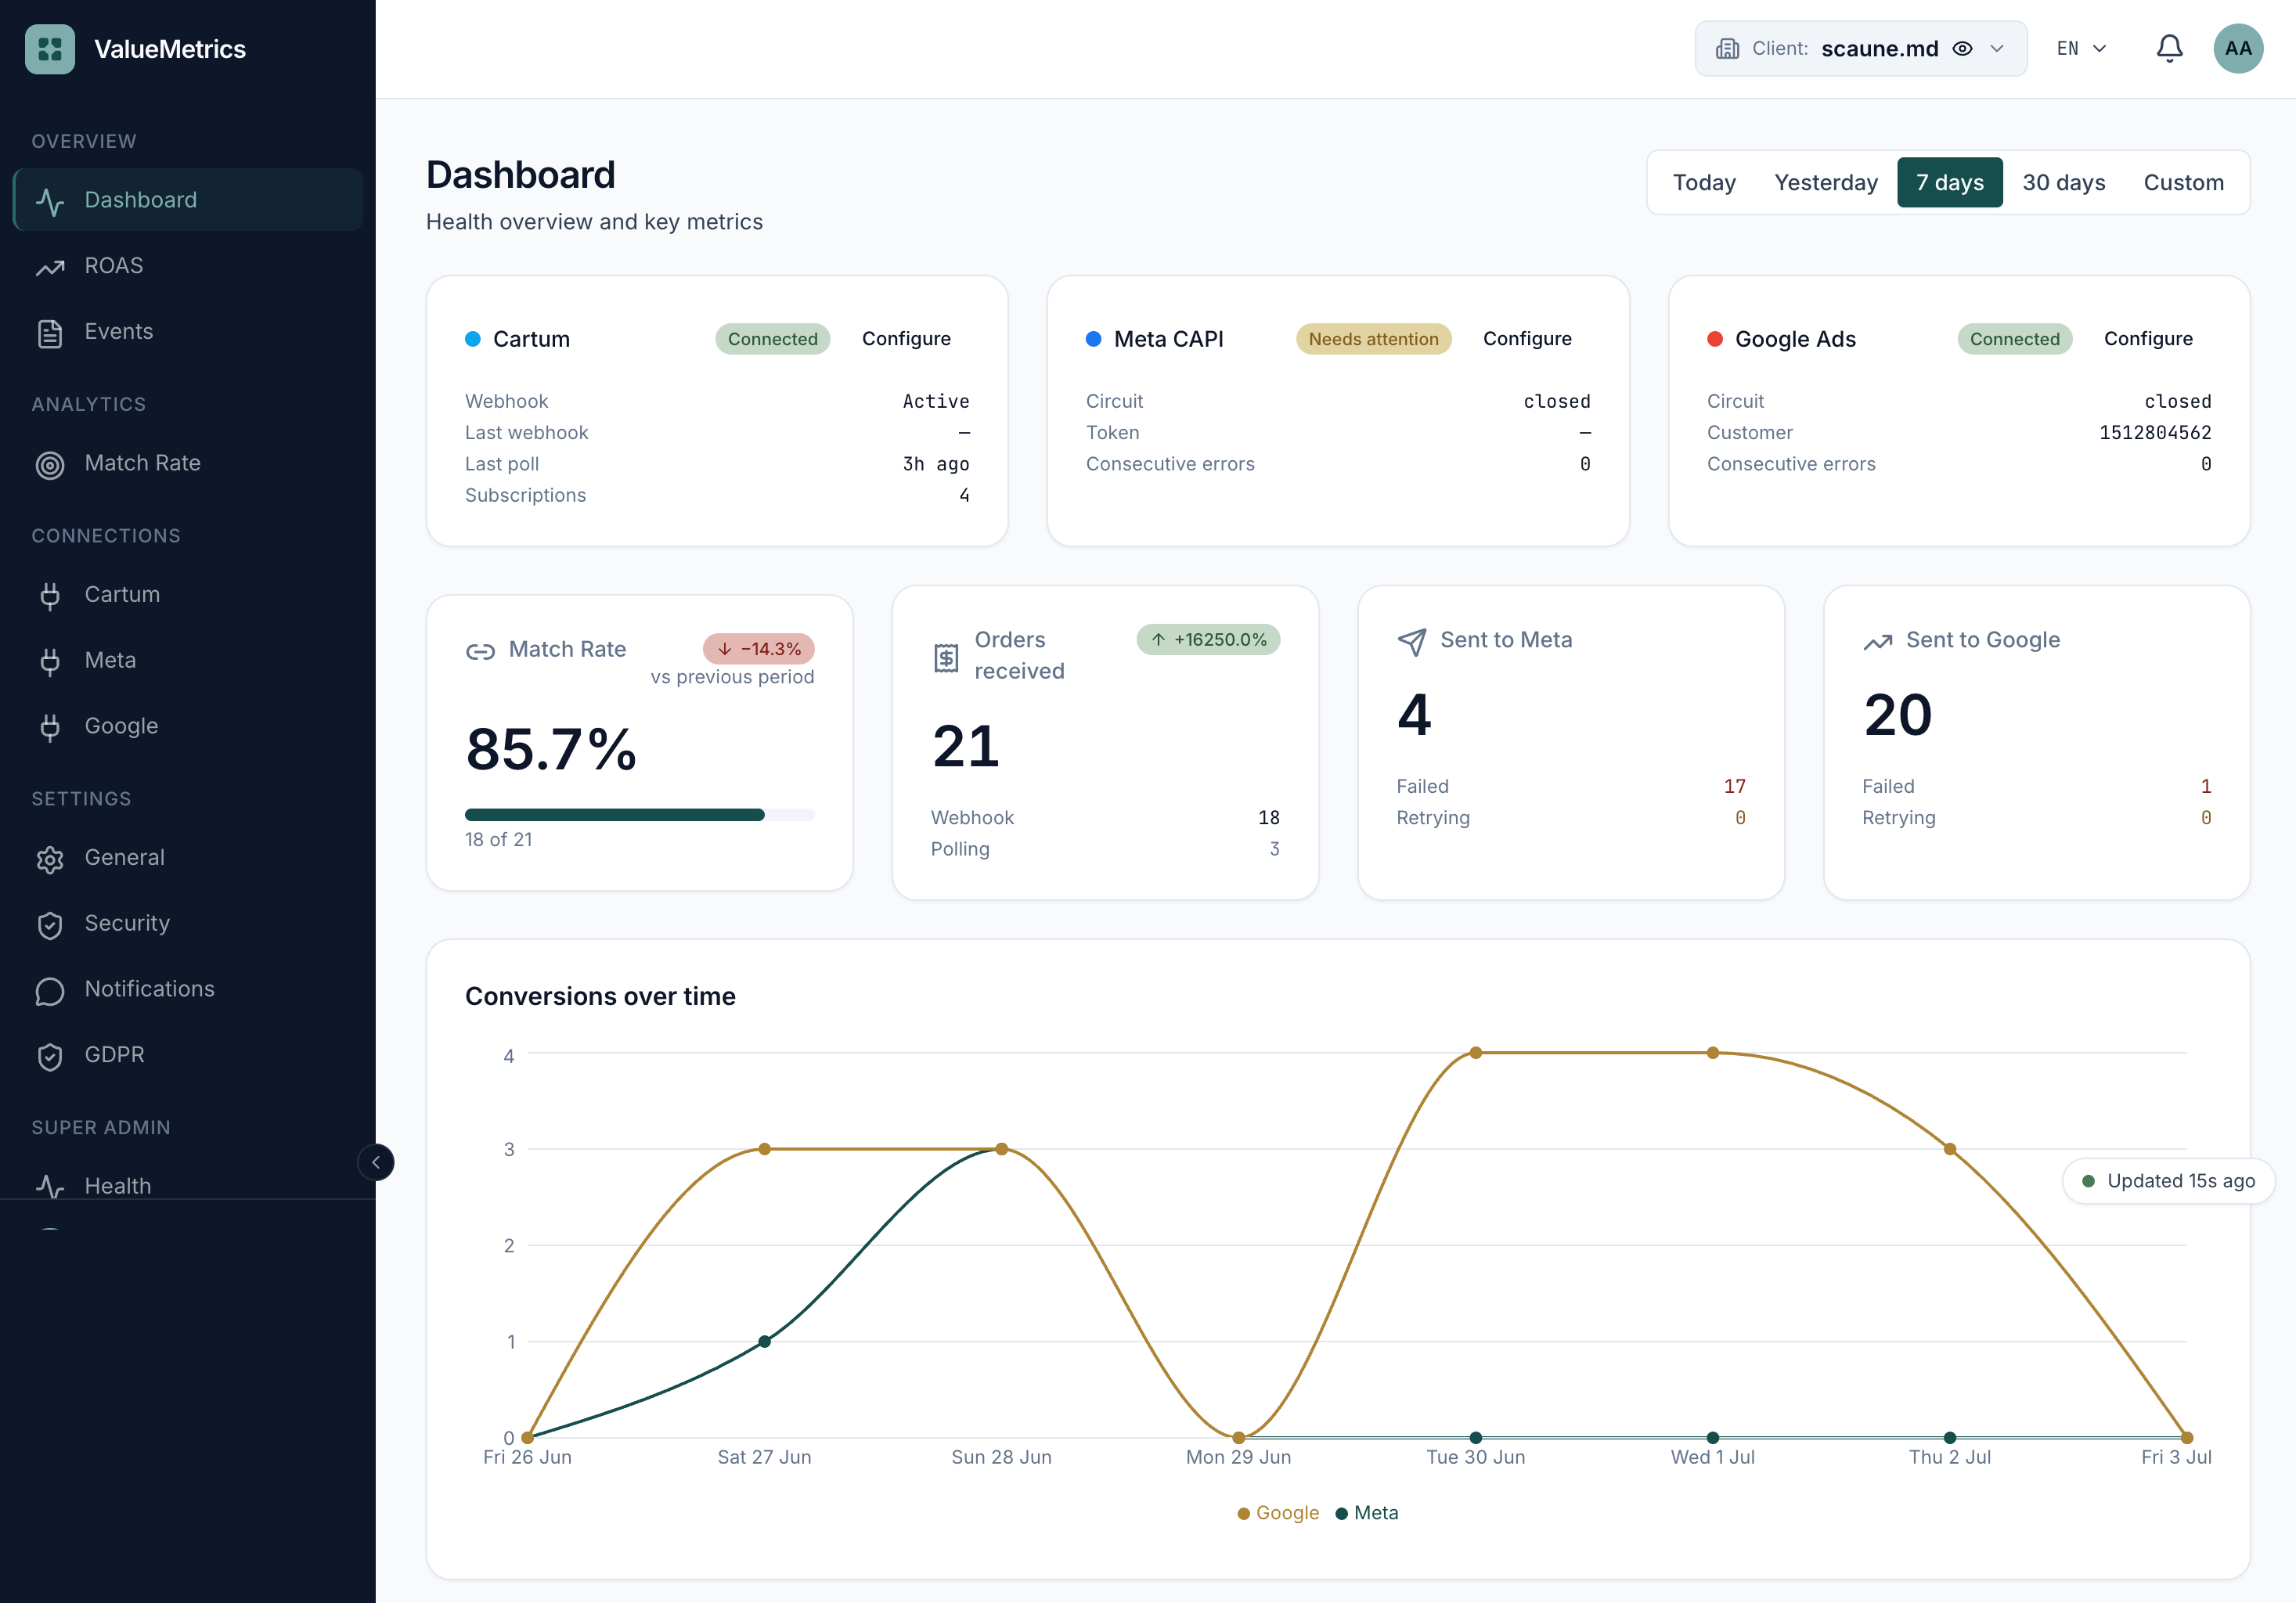Click the Meta plug icon in sidebar
The width and height of the screenshot is (2296, 1603).
coord(50,662)
